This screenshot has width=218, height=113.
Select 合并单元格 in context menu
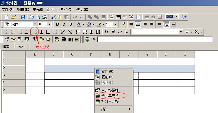coord(110,96)
